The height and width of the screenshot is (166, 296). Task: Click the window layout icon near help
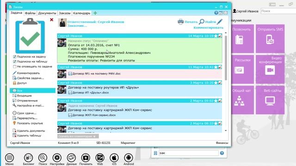click(x=221, y=13)
